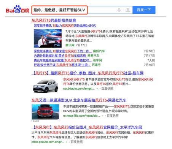Click the red SUV thumbnail image
The height and width of the screenshot is (149, 172).
45,113
